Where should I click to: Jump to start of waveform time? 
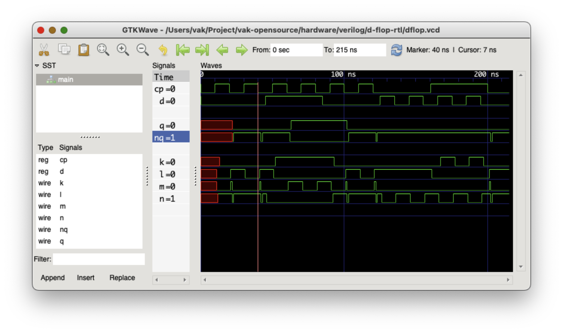183,50
